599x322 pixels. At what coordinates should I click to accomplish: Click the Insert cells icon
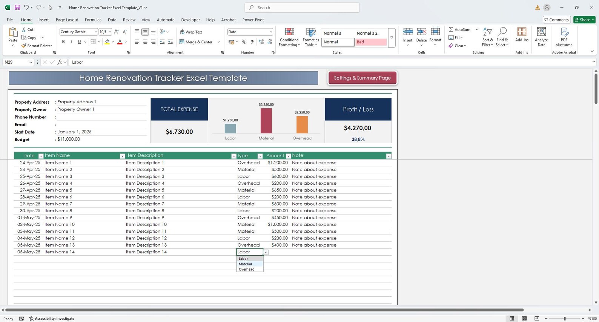(x=408, y=32)
